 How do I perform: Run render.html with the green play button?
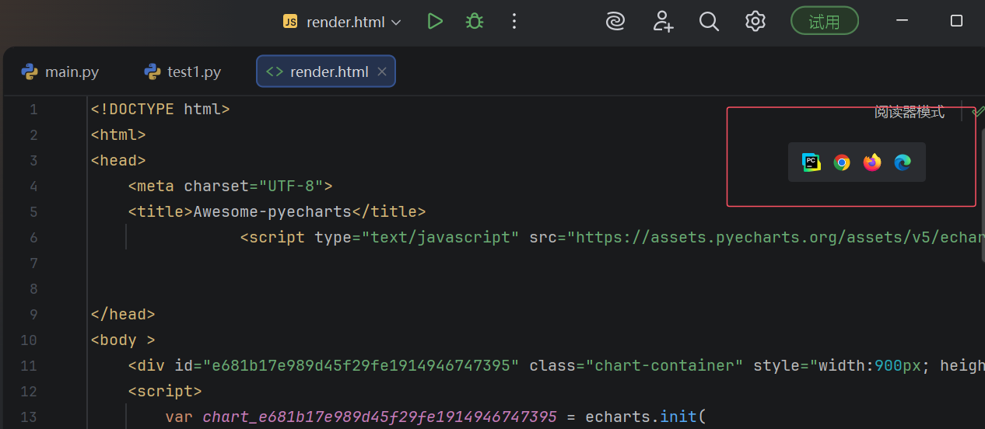coord(435,21)
